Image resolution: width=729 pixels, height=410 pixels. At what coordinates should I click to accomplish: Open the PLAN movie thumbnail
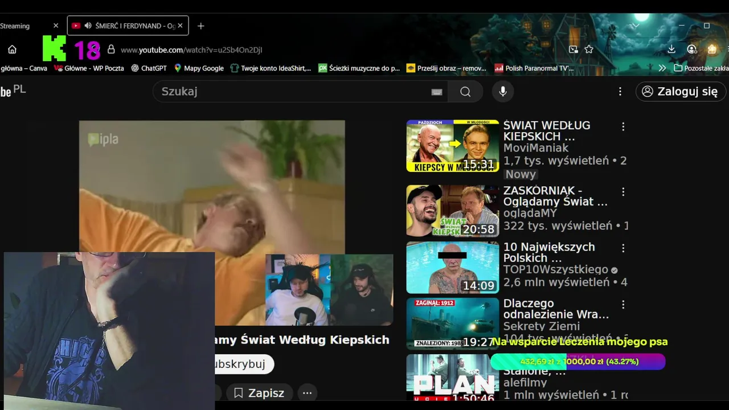(453, 378)
